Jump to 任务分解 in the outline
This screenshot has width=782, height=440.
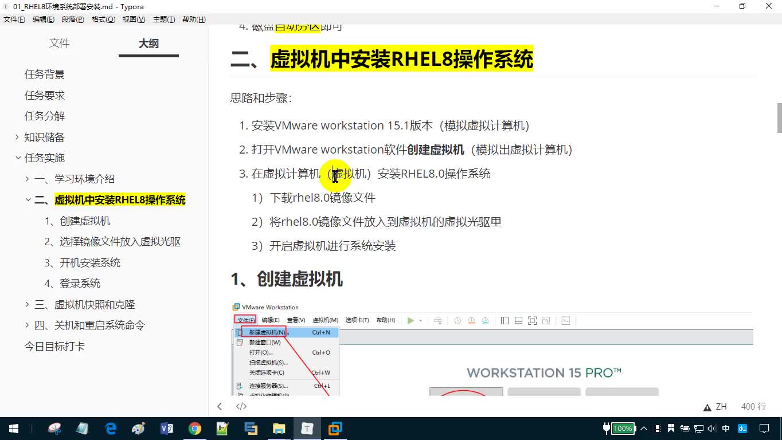(x=45, y=116)
